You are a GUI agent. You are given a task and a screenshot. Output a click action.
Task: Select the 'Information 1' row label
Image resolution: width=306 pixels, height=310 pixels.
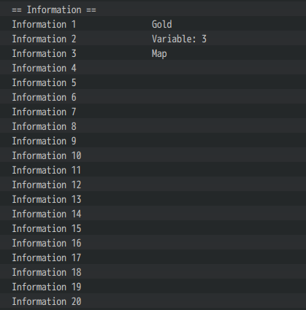point(44,24)
